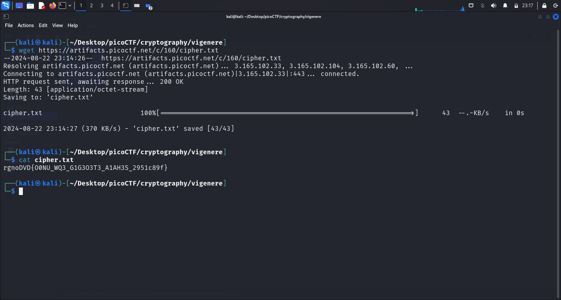This screenshot has height=300, width=561.
Task: Show notifications via the bell icon
Action: [505, 6]
